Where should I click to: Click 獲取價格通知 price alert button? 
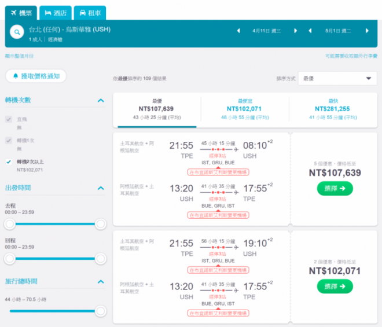pyautogui.click(x=36, y=76)
